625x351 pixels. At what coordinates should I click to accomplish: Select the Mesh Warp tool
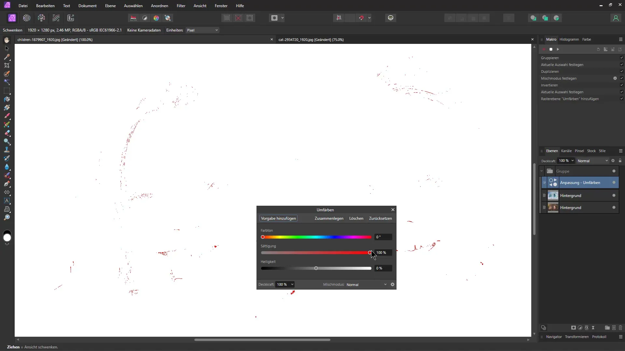tap(7, 209)
